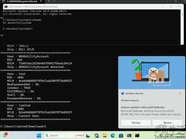
Task: Click the 'nt authority\system' output line
Action: (x=17, y=23)
